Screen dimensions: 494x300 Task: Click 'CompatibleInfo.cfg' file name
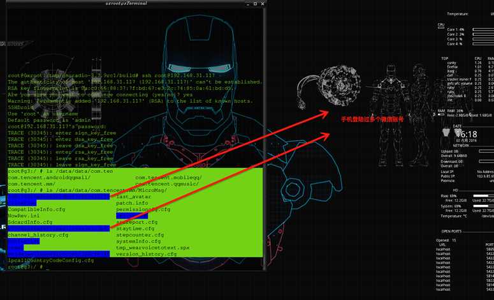click(x=36, y=209)
